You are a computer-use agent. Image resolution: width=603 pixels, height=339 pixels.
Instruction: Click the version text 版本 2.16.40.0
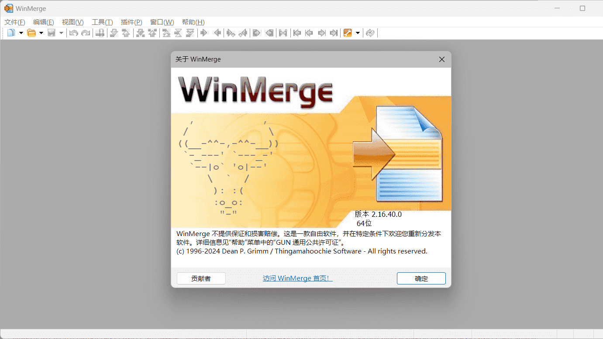tap(378, 214)
